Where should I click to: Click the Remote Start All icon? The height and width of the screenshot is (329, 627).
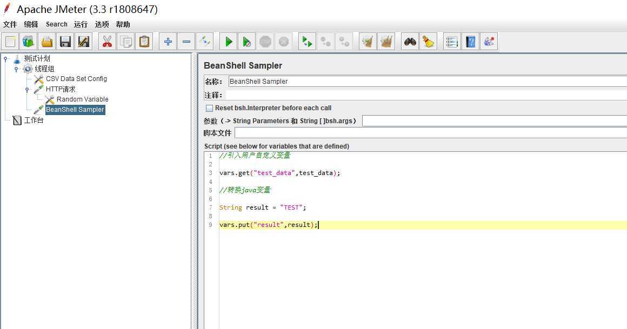click(x=307, y=42)
